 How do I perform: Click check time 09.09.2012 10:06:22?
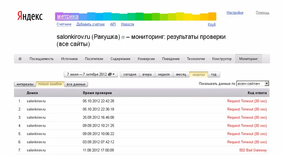(98, 134)
